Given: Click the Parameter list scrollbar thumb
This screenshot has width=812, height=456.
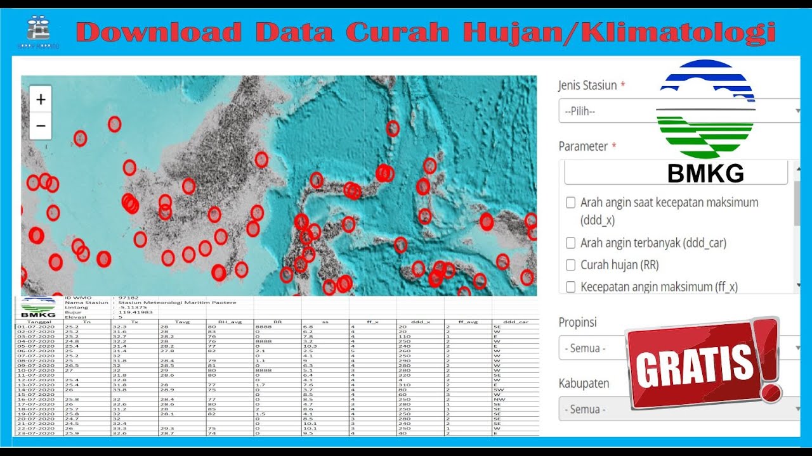Looking at the screenshot, I should (797, 203).
